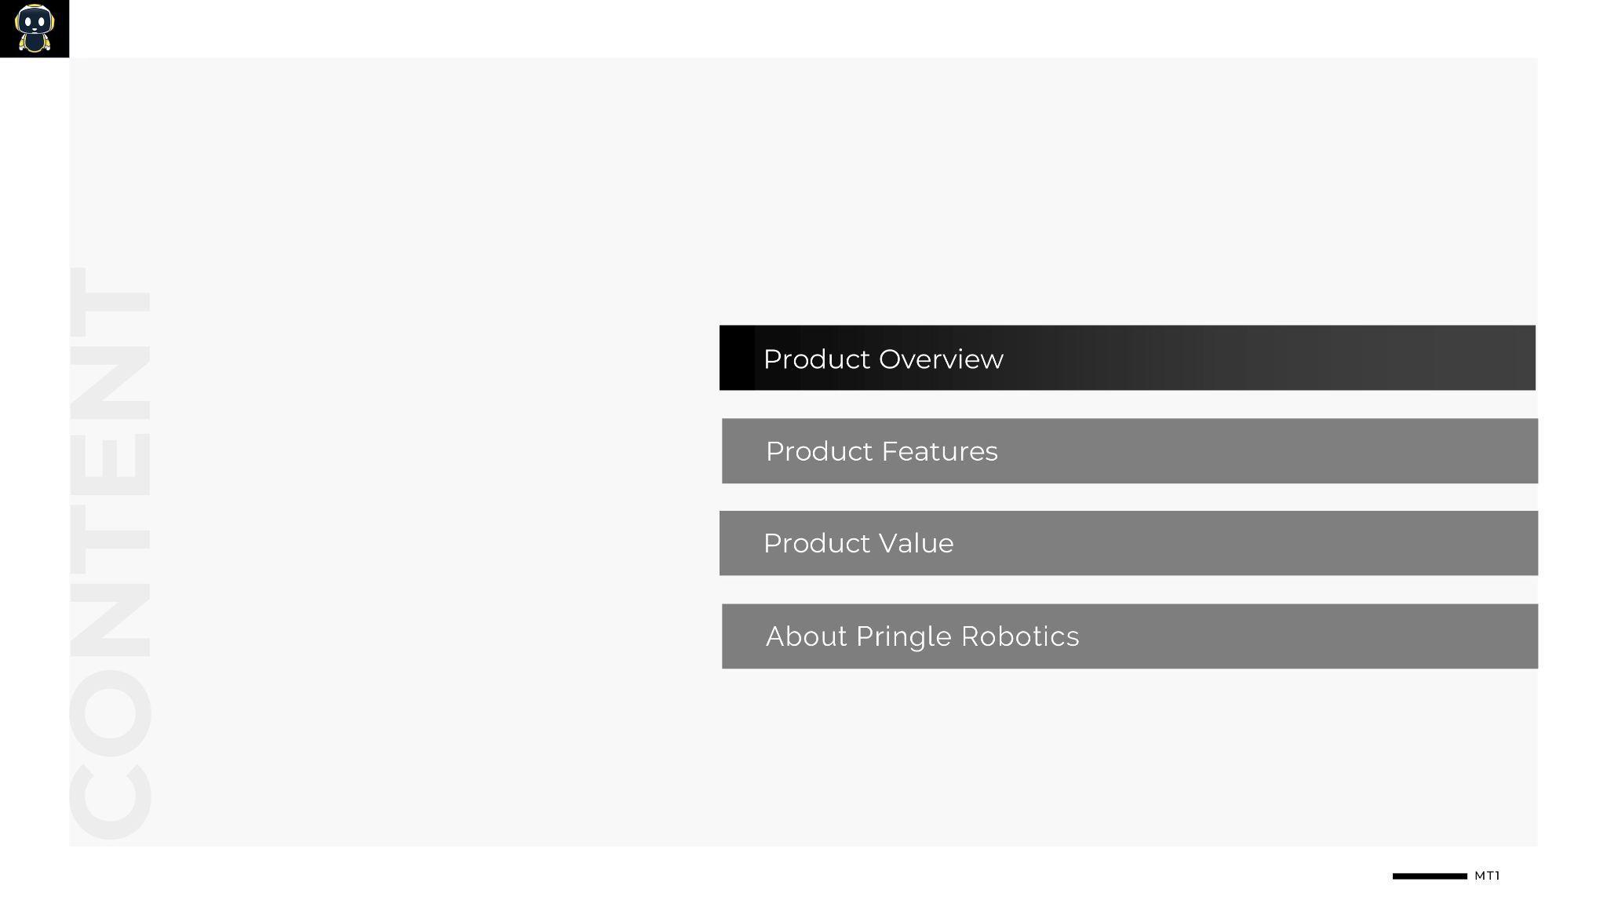1607x904 pixels.
Task: Click the word "Features" in the second bar
Action: tap(939, 452)
